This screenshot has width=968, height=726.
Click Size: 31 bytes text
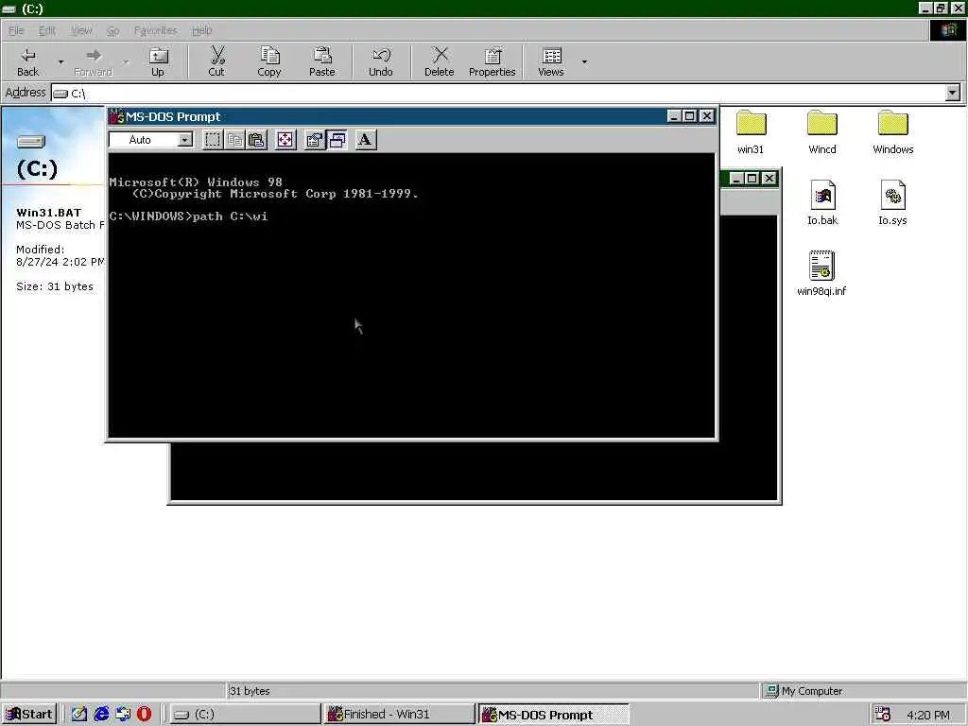(x=55, y=286)
